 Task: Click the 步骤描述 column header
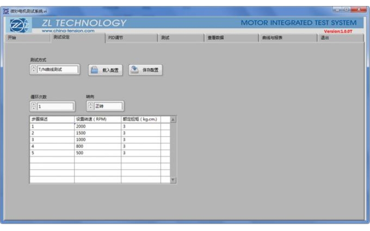click(x=52, y=119)
